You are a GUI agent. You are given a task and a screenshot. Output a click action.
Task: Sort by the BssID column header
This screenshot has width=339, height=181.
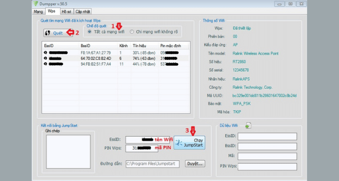pyautogui.click(x=98, y=46)
